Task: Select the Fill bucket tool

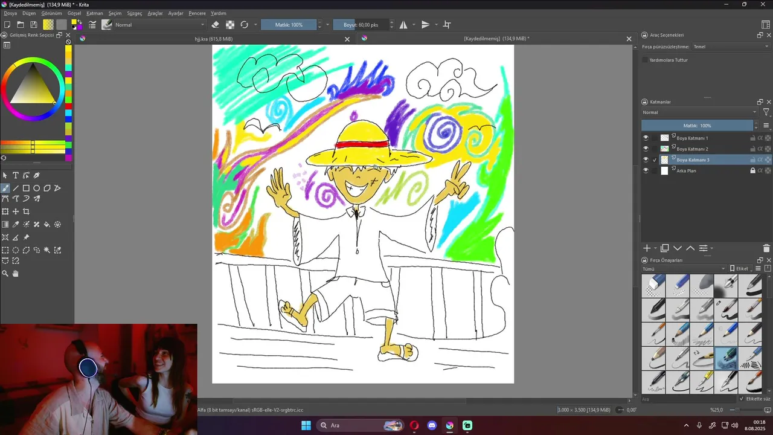Action: click(x=47, y=225)
